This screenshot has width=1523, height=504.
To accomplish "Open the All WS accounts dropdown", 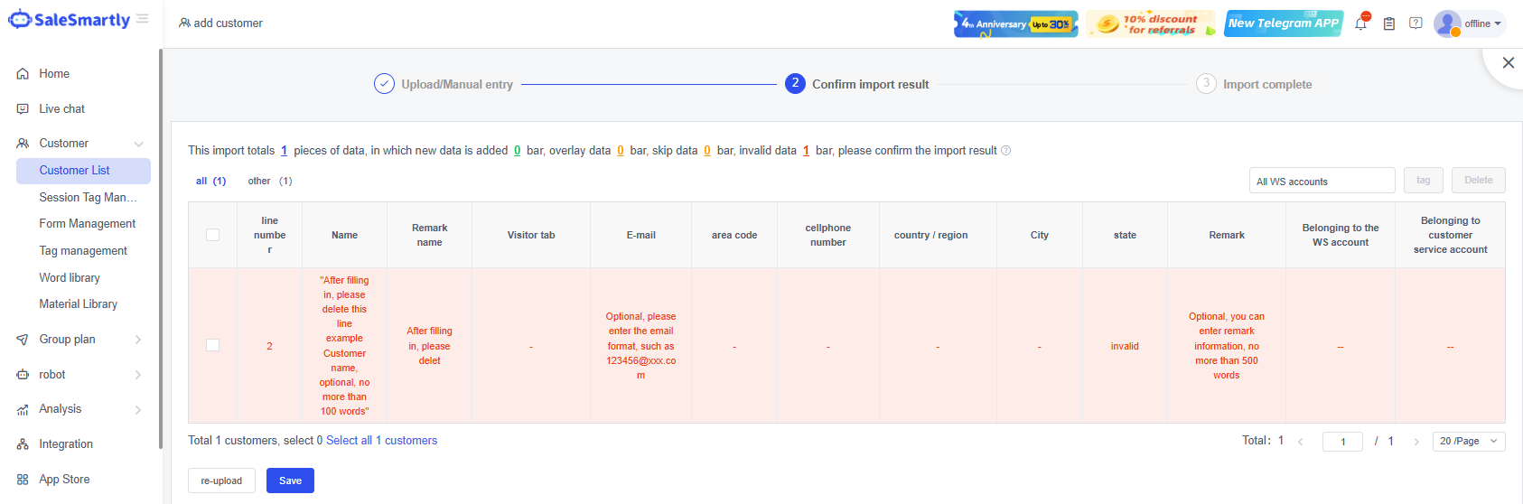I will 1321,181.
